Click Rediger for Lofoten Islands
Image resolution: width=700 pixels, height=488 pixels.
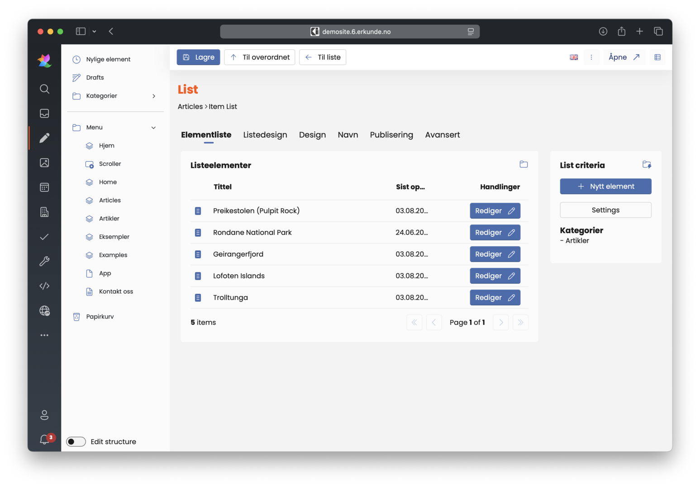coord(495,276)
